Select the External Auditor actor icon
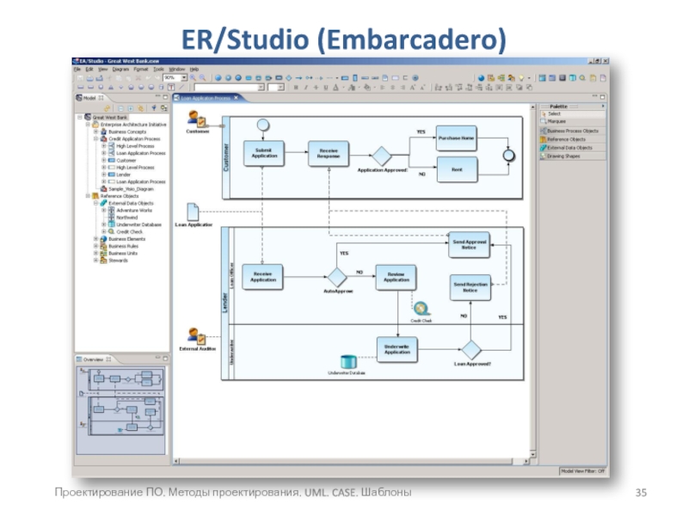Screen dimensions: 688x516 coord(197,336)
